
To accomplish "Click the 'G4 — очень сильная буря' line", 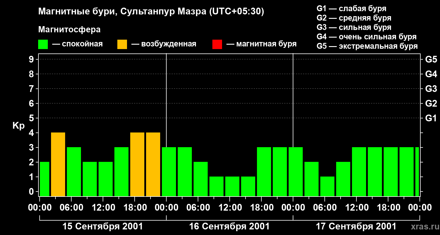I will click(366, 37).
